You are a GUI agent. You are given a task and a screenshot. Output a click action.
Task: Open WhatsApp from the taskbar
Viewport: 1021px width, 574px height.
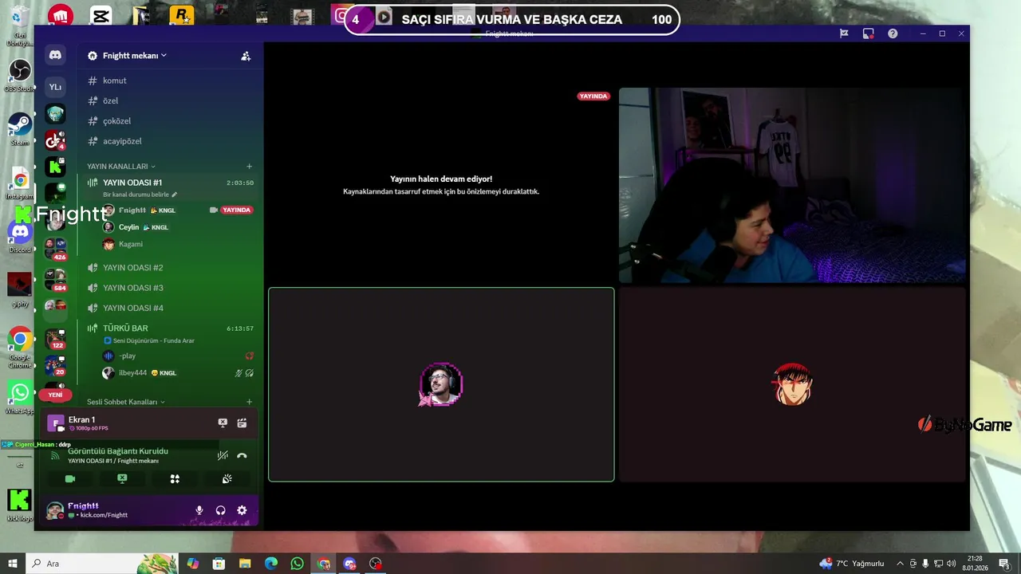click(298, 564)
